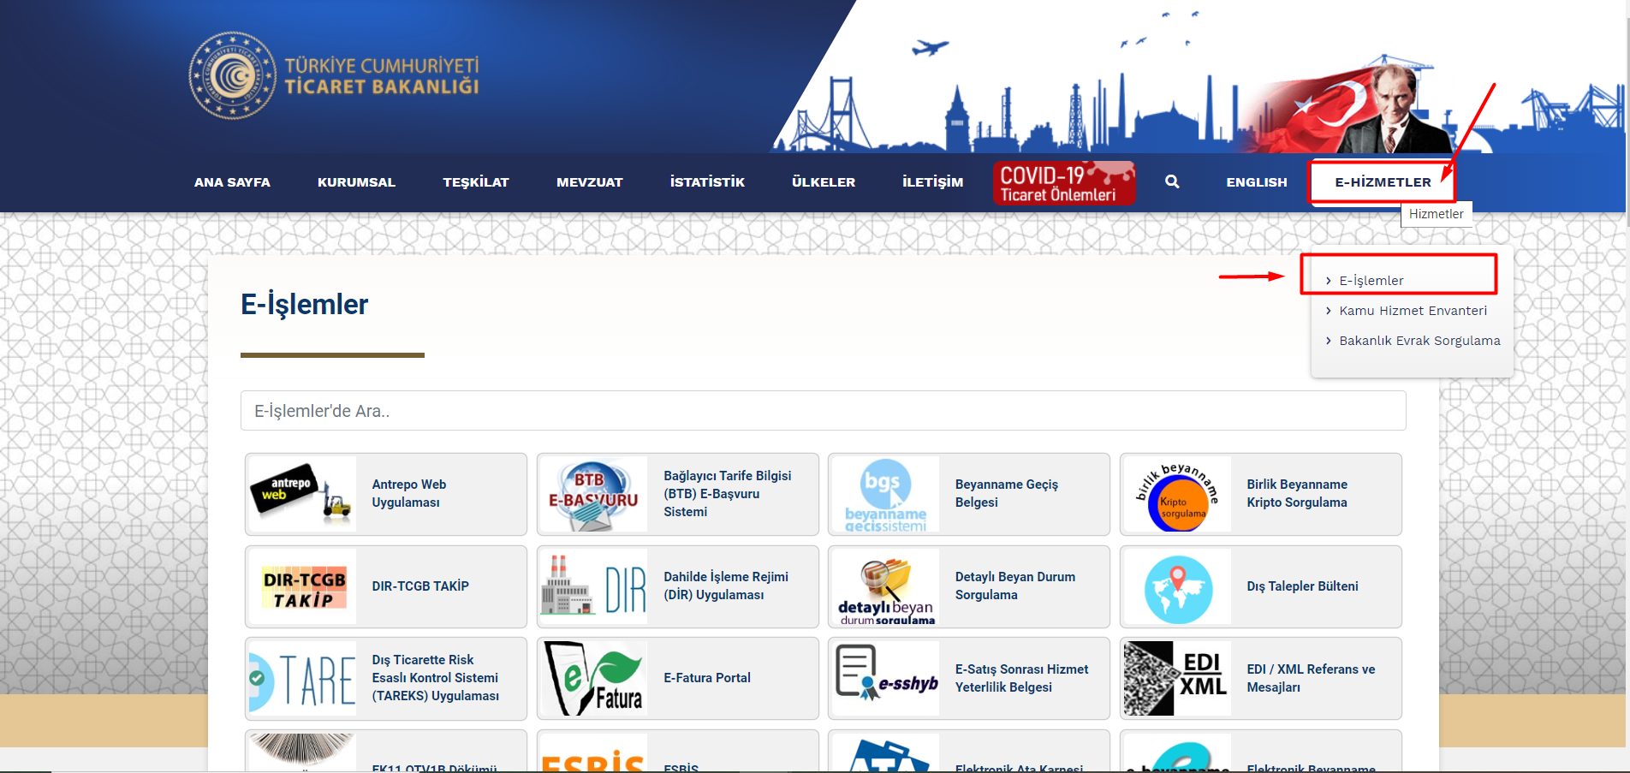Image resolution: width=1630 pixels, height=773 pixels.
Task: Click the detaylı beyan durum sorgulama icon
Action: tap(885, 587)
